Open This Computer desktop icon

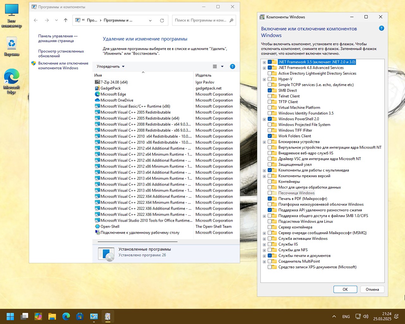tap(12, 16)
